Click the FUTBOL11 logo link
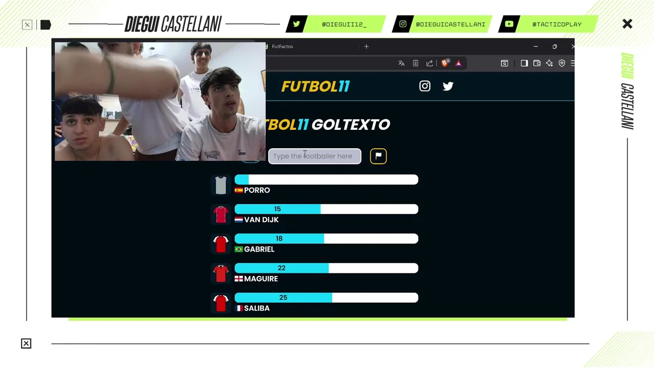 point(315,86)
